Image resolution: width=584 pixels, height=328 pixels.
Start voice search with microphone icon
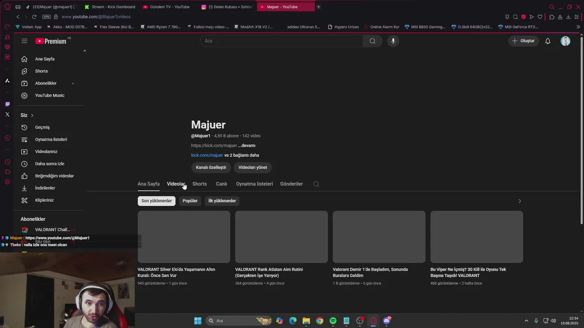[393, 41]
